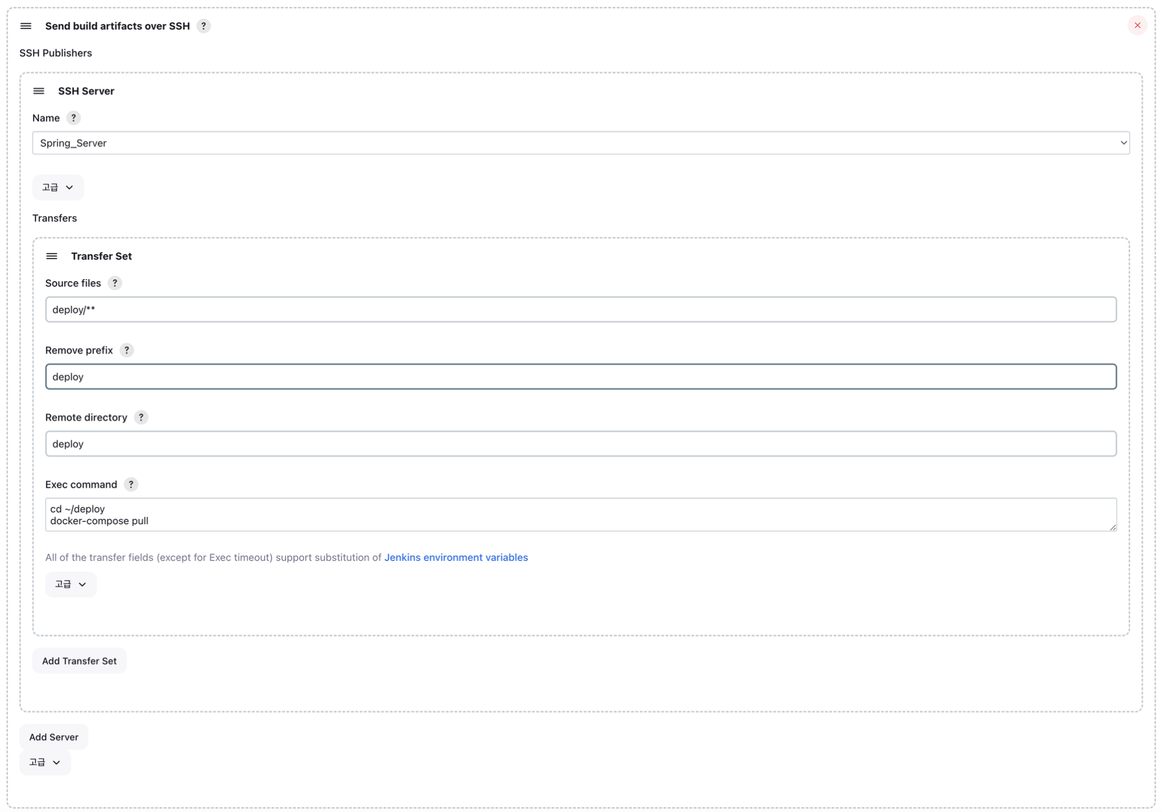Expand the 고급 options below Add Server
Image resolution: width=1162 pixels, height=812 pixels.
coord(45,762)
